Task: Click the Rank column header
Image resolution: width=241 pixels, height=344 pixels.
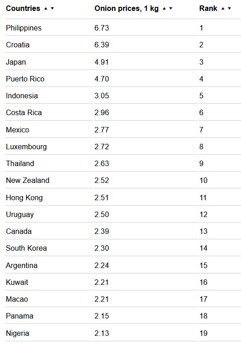Action: (x=208, y=9)
